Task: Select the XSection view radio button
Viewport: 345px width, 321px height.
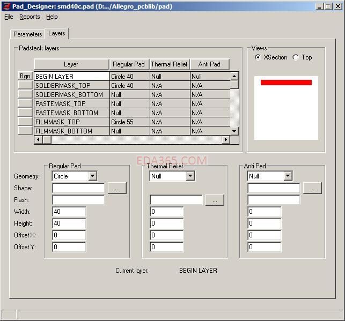Action: coord(258,57)
